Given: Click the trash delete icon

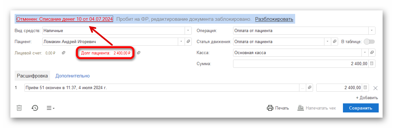Looking at the screenshot, I should tap(19, 108).
